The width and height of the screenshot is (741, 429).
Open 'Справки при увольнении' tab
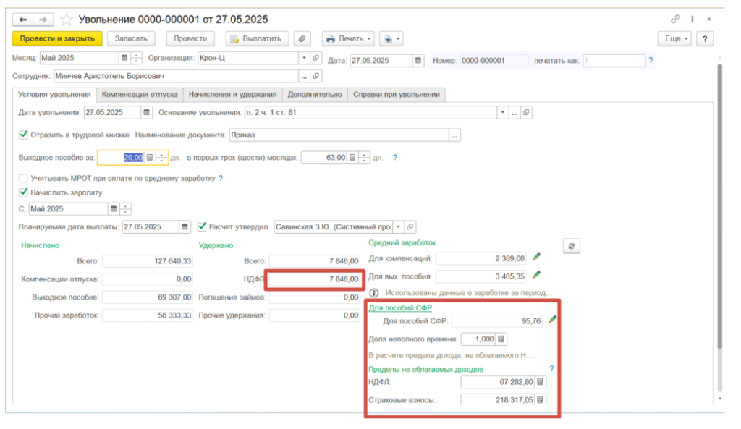(x=397, y=95)
